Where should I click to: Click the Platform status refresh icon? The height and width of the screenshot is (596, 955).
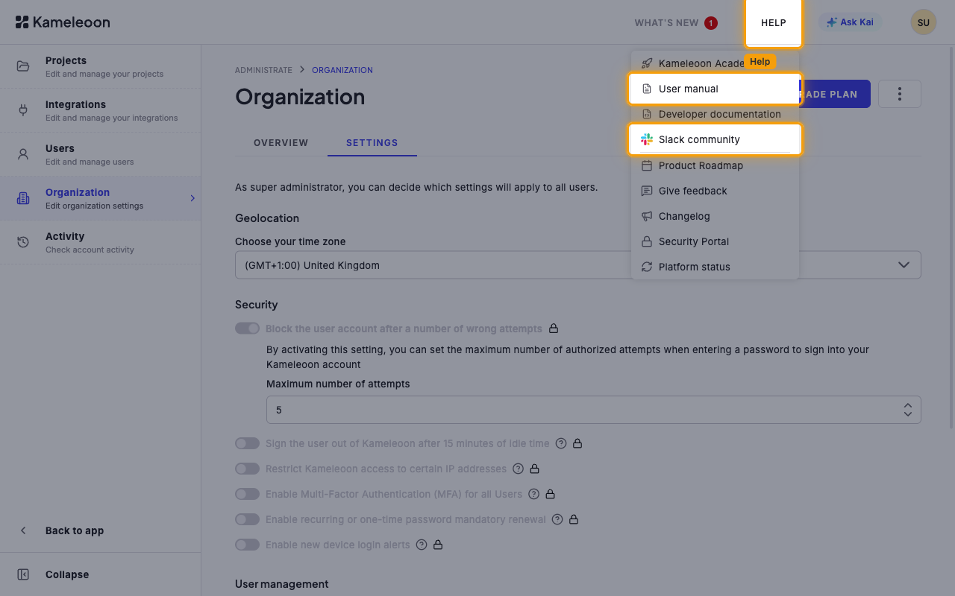[x=647, y=267]
